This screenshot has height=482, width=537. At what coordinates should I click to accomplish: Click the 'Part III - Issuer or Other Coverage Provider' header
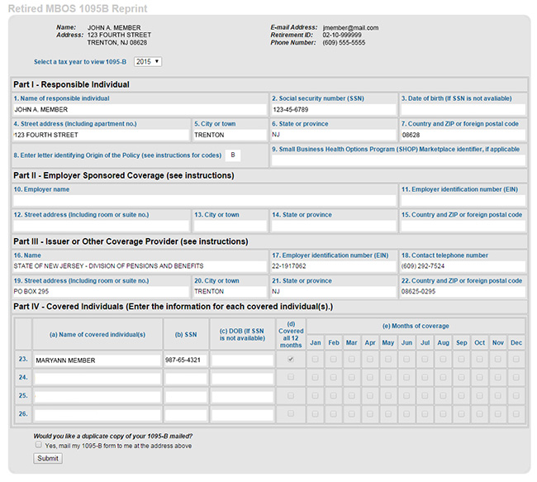coord(131,241)
